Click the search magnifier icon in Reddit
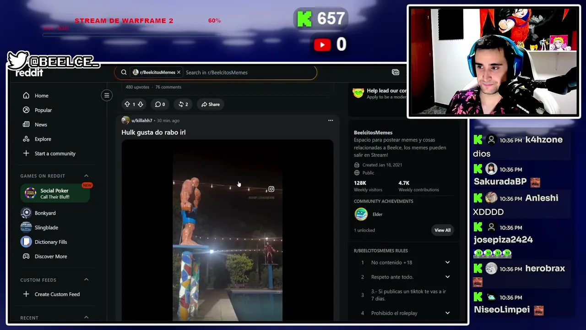Screen dimensions: 586x330 click(124, 72)
